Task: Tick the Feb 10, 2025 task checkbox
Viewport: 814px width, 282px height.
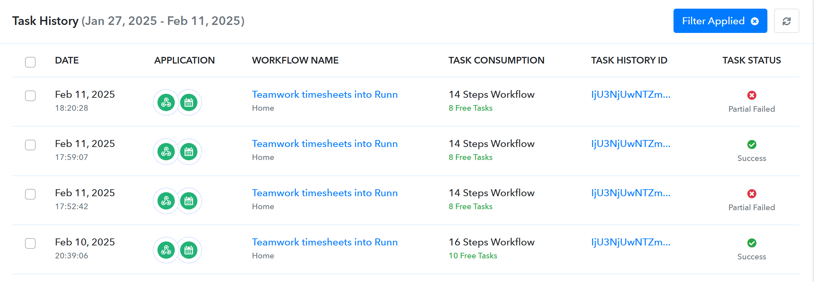Action: [x=30, y=243]
